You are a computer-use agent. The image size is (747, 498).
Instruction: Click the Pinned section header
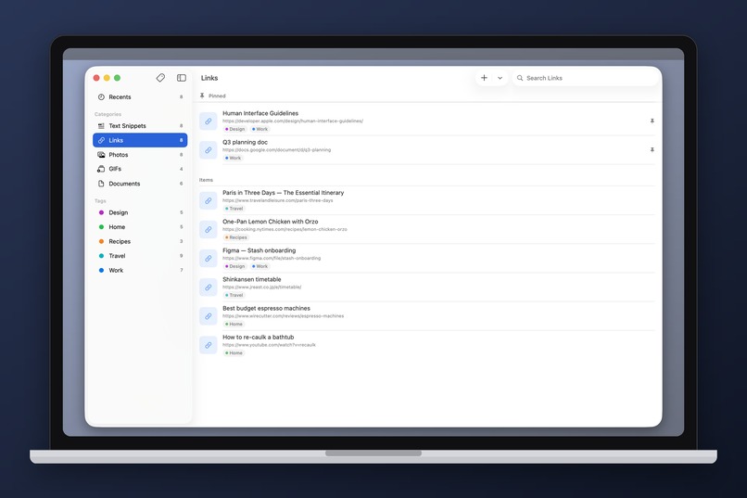[x=212, y=96]
